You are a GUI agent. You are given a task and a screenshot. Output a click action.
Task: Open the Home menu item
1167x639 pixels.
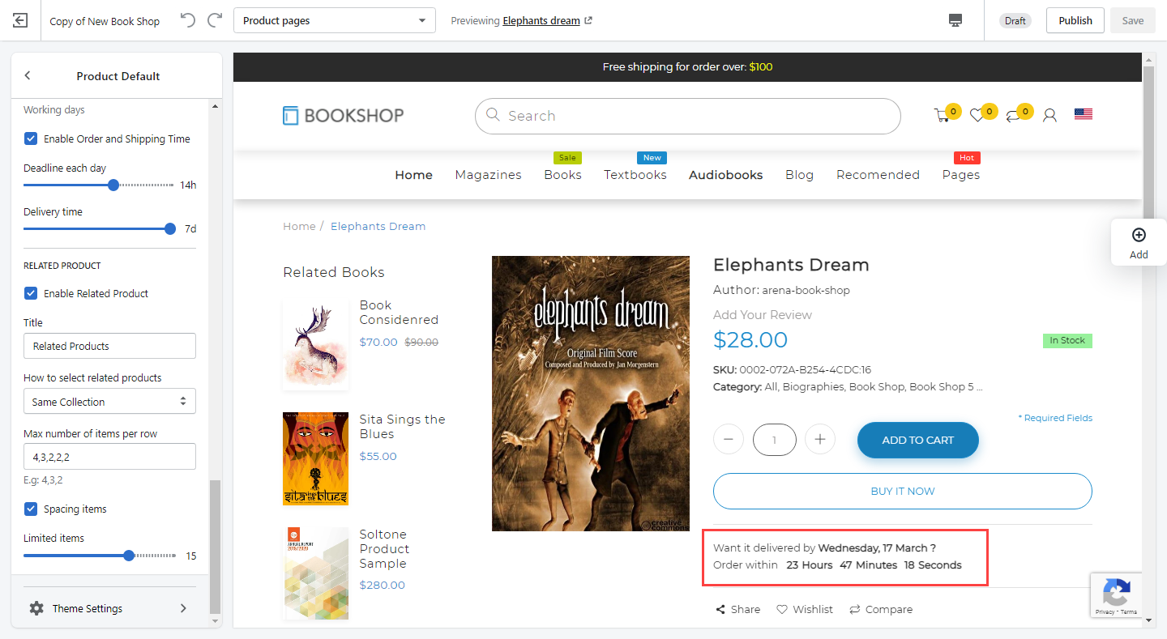[x=413, y=175]
